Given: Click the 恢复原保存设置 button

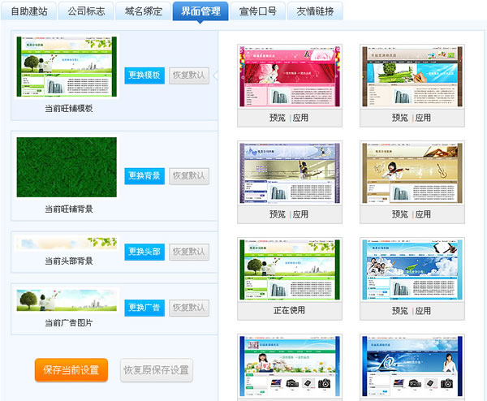Looking at the screenshot, I should click(157, 370).
